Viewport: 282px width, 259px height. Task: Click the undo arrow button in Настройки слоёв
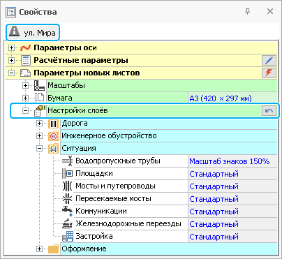[269, 111]
